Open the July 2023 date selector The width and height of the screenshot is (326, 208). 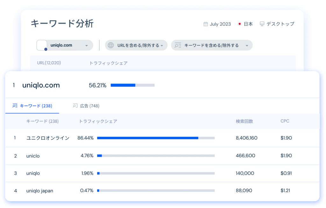pos(220,24)
